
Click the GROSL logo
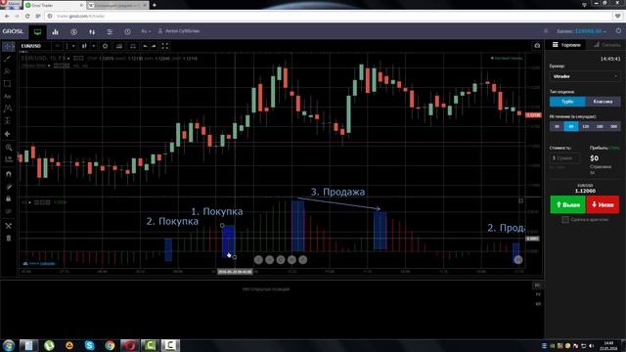[13, 31]
